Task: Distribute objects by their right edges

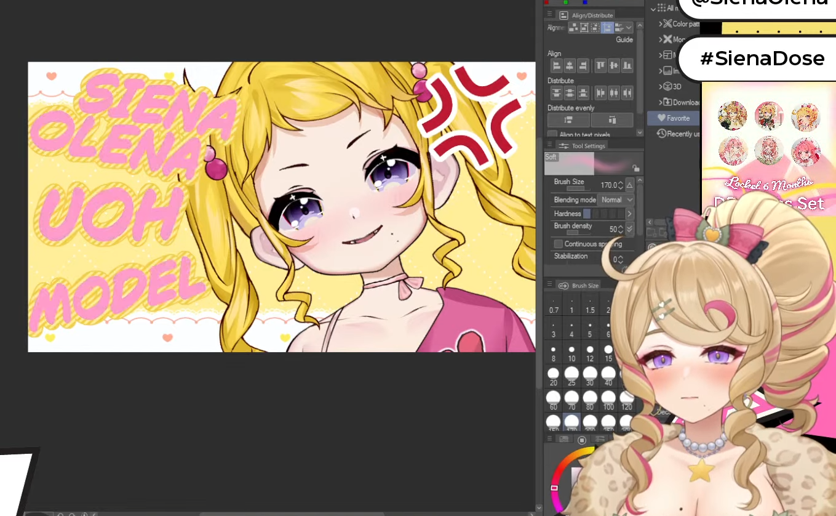Action: 627,93
